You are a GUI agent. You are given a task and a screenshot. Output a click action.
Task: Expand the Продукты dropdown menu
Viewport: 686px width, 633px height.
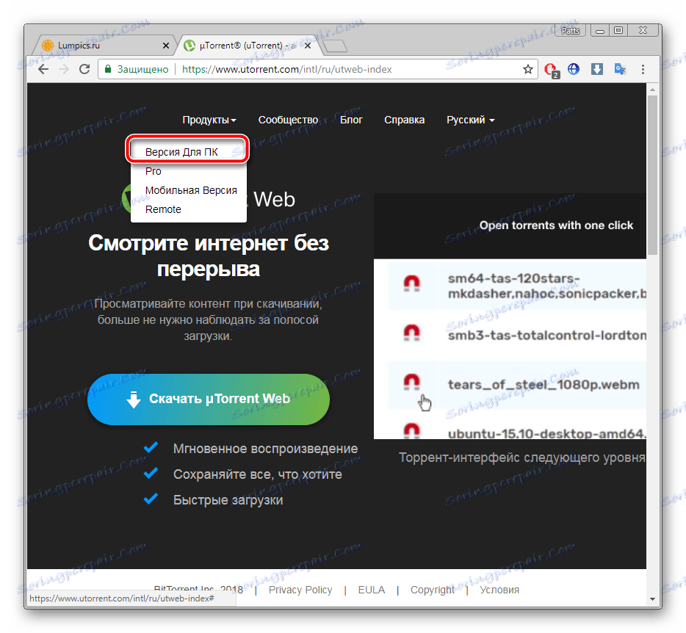point(207,120)
